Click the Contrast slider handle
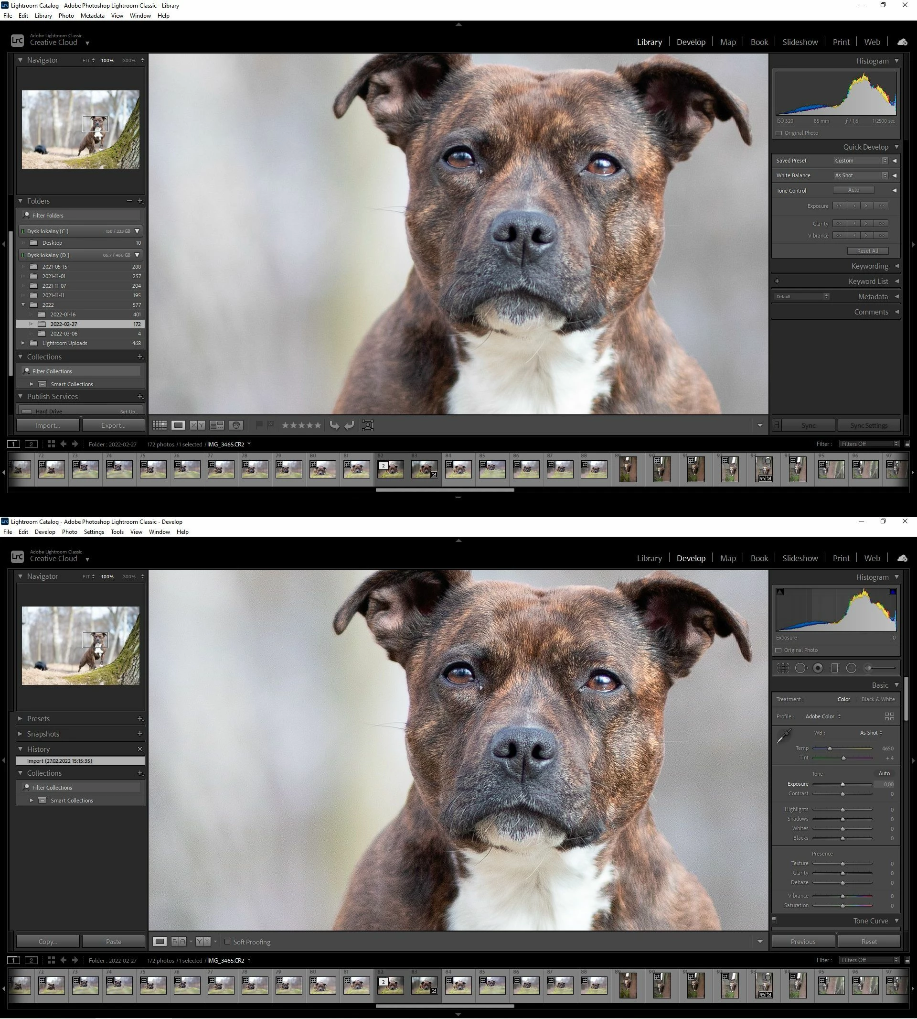Screen dimensions: 917x1019 click(842, 793)
